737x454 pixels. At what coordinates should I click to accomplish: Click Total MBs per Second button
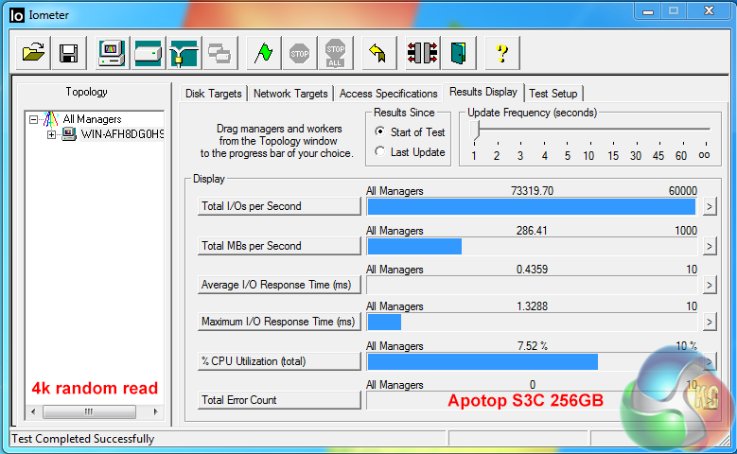point(279,246)
